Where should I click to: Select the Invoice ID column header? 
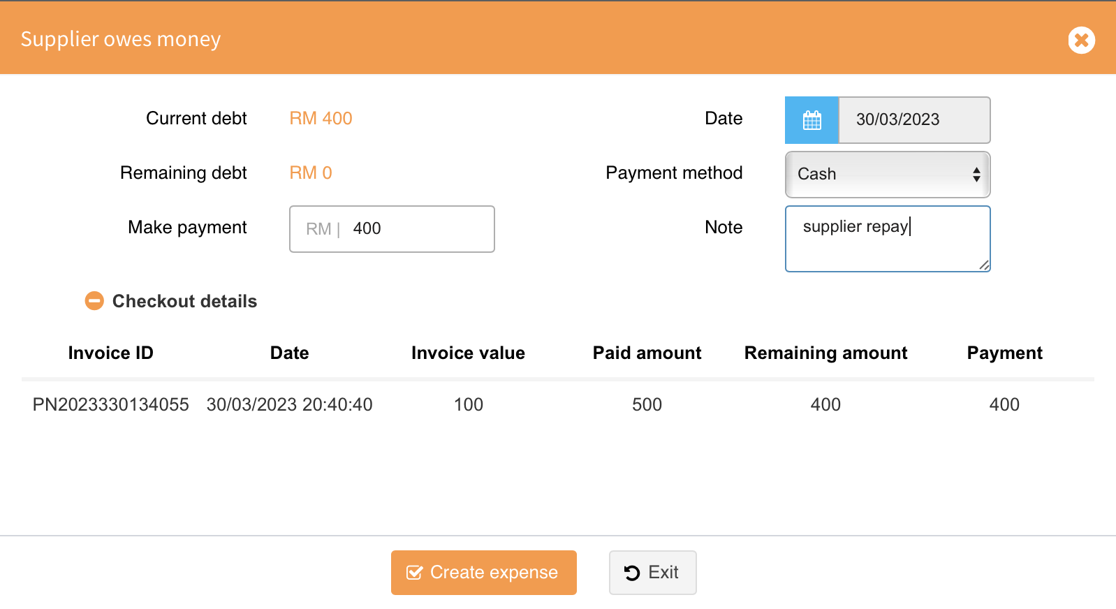coord(110,353)
